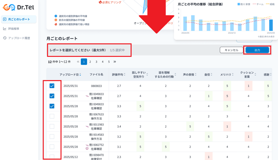Click the pink trend icon beside 徳川011983

coord(87,127)
